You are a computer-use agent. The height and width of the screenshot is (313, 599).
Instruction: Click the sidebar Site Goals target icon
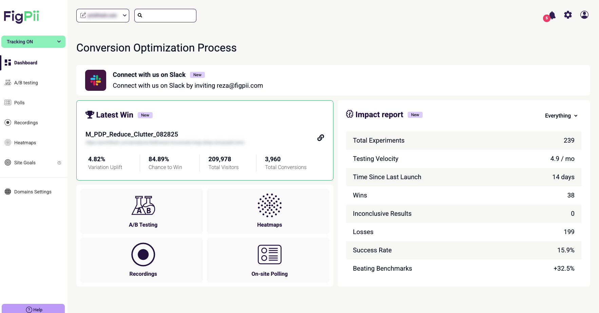point(8,163)
